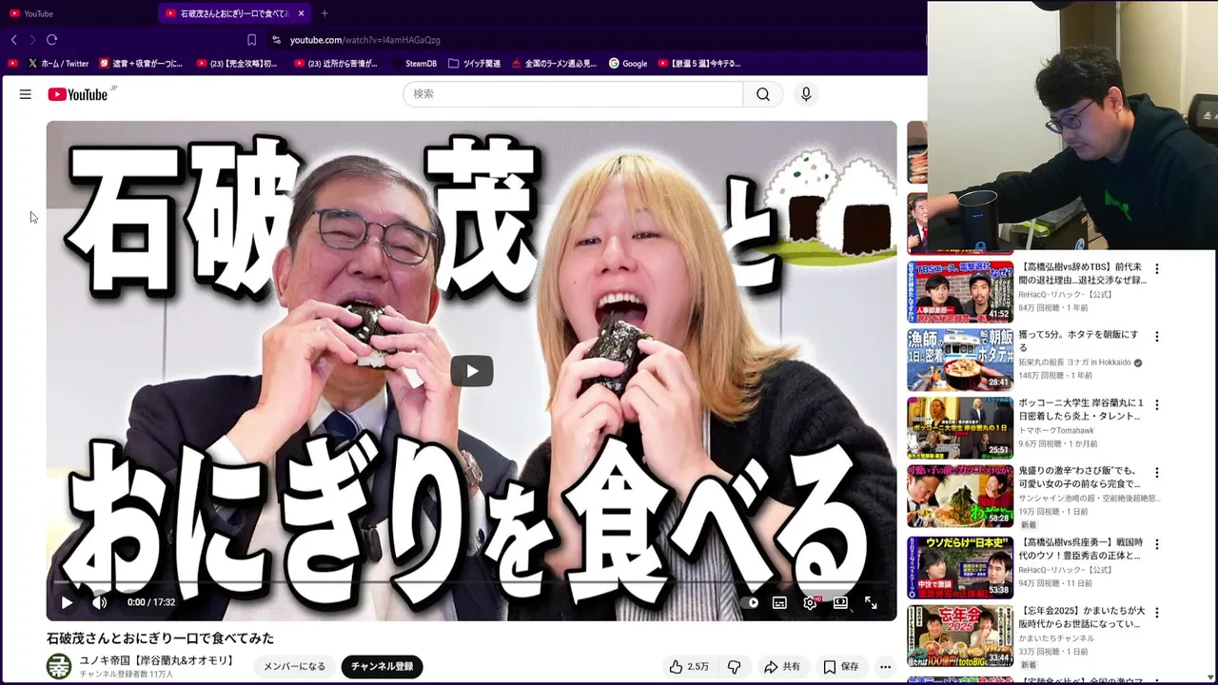Toggle subtitles with the captions icon
The width and height of the screenshot is (1218, 685).
pyautogui.click(x=779, y=602)
